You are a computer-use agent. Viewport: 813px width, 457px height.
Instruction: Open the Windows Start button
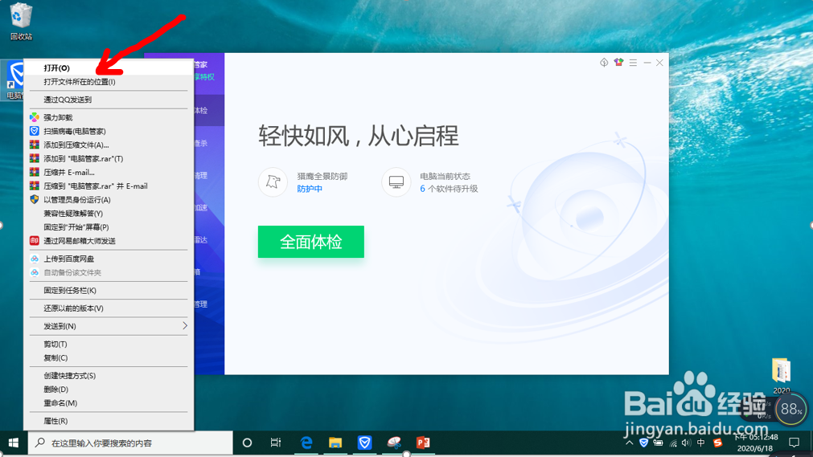point(14,443)
